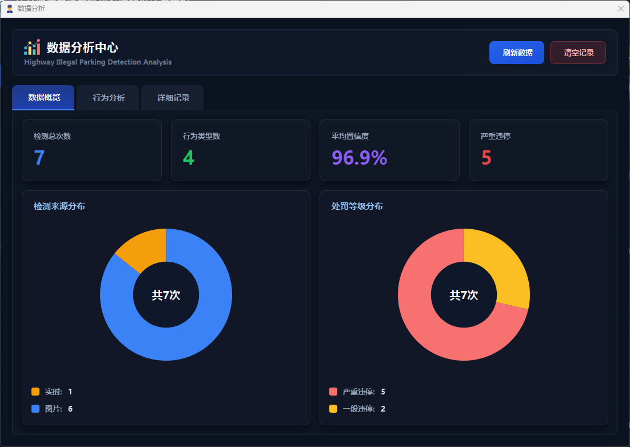Click the yellow 一般违停 legend swatch

333,409
